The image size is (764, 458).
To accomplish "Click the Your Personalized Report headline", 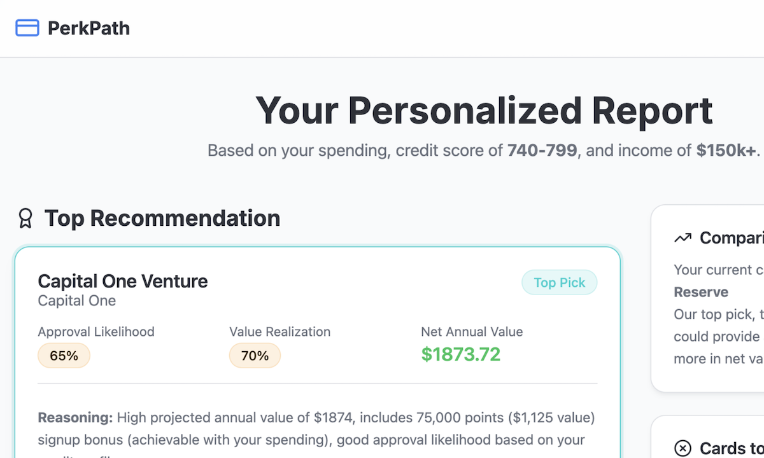I will pos(484,110).
